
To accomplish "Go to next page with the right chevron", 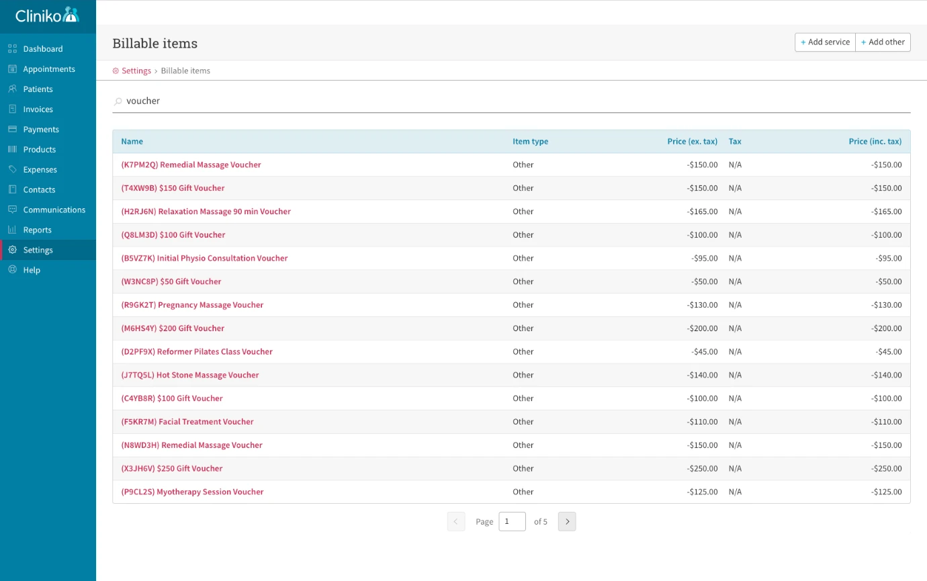I will pos(567,521).
